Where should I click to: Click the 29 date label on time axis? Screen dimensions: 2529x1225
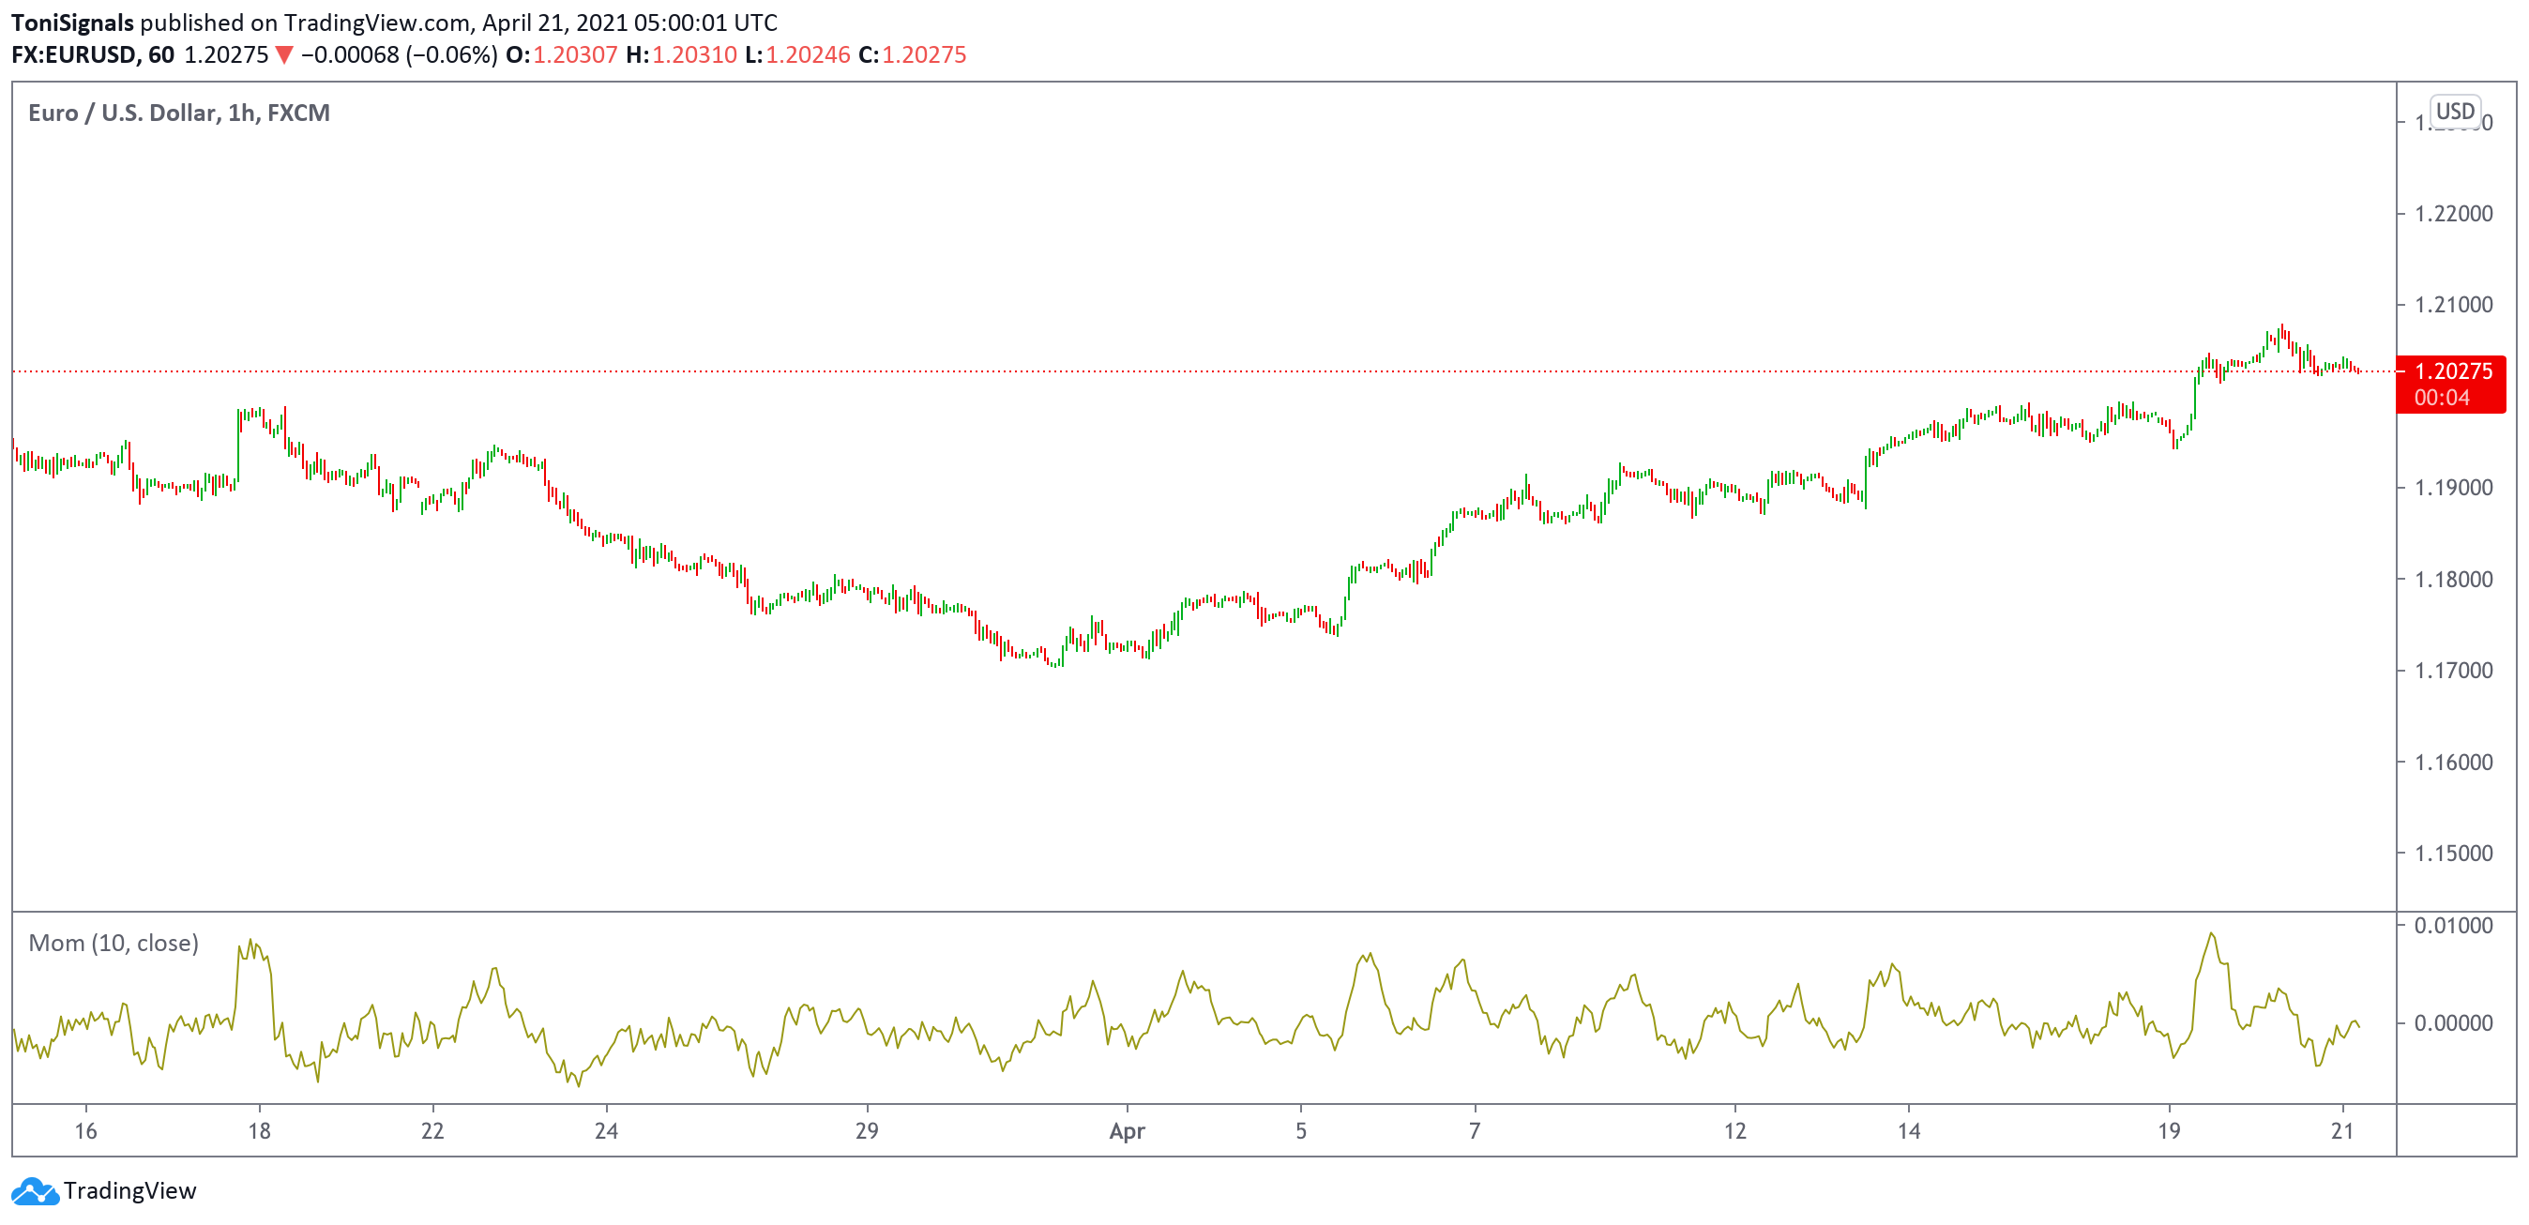click(x=866, y=1131)
